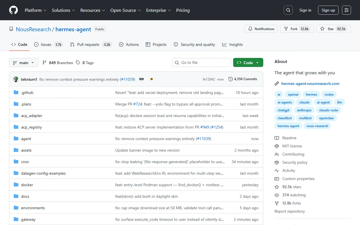This screenshot has height=225, width=360.
Task: Open the hermes-agent.nousresearch.com link
Action: pyautogui.click(x=310, y=84)
